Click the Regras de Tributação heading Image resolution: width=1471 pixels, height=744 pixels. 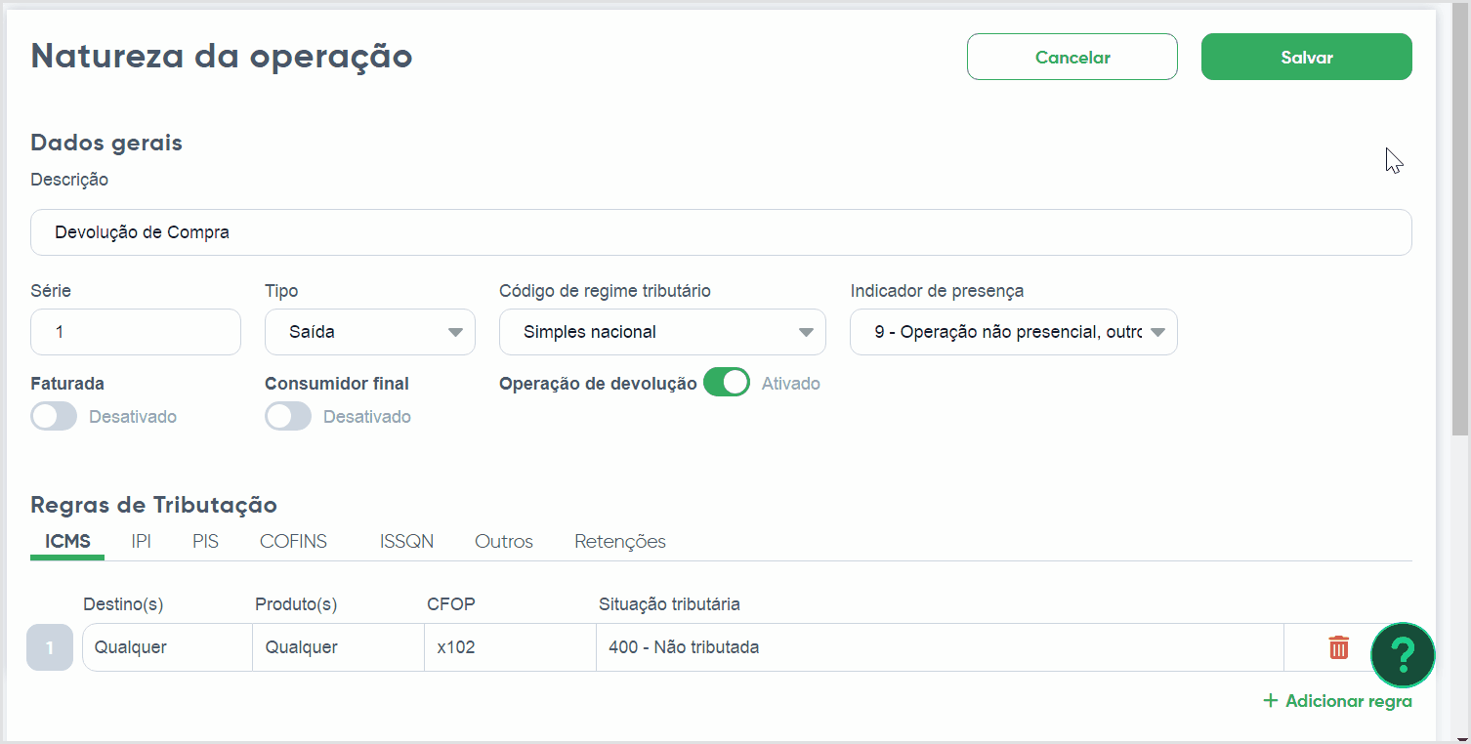[x=153, y=505]
